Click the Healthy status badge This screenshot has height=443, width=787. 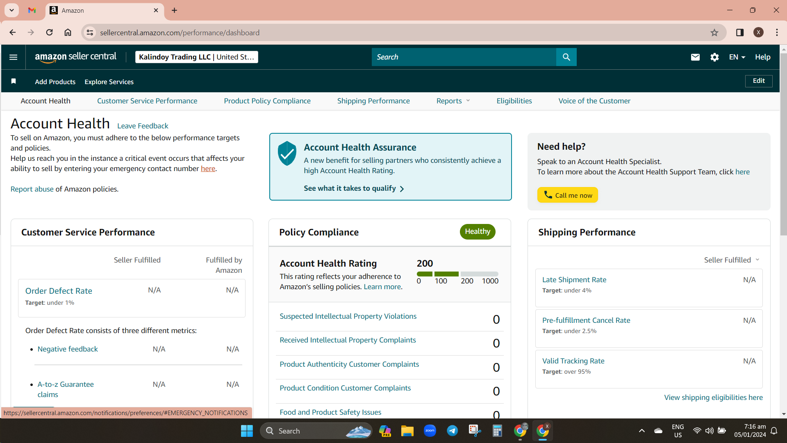click(478, 232)
